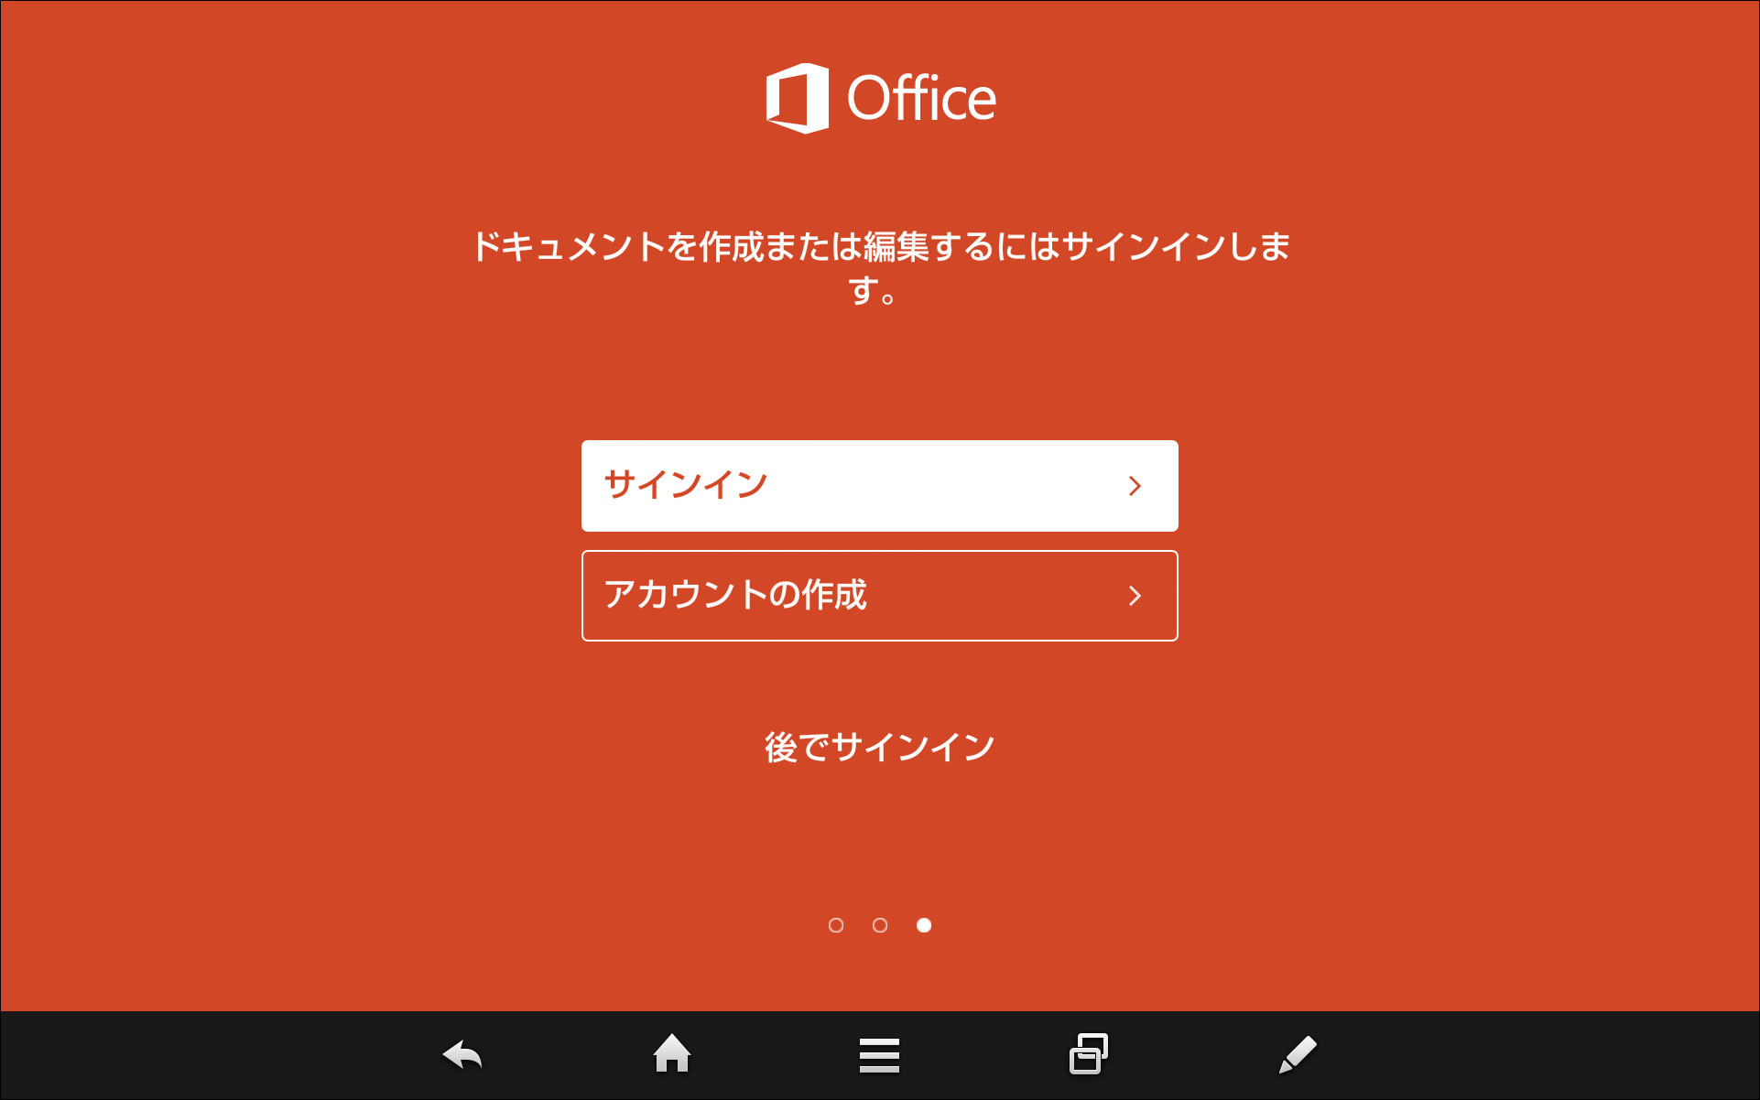Expand the サインイン option via its arrow

1135,486
